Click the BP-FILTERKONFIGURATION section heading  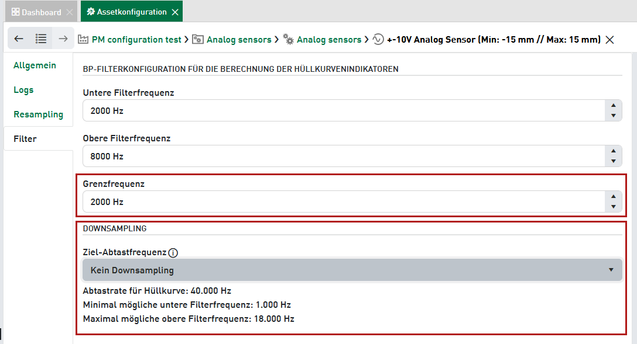(x=241, y=69)
